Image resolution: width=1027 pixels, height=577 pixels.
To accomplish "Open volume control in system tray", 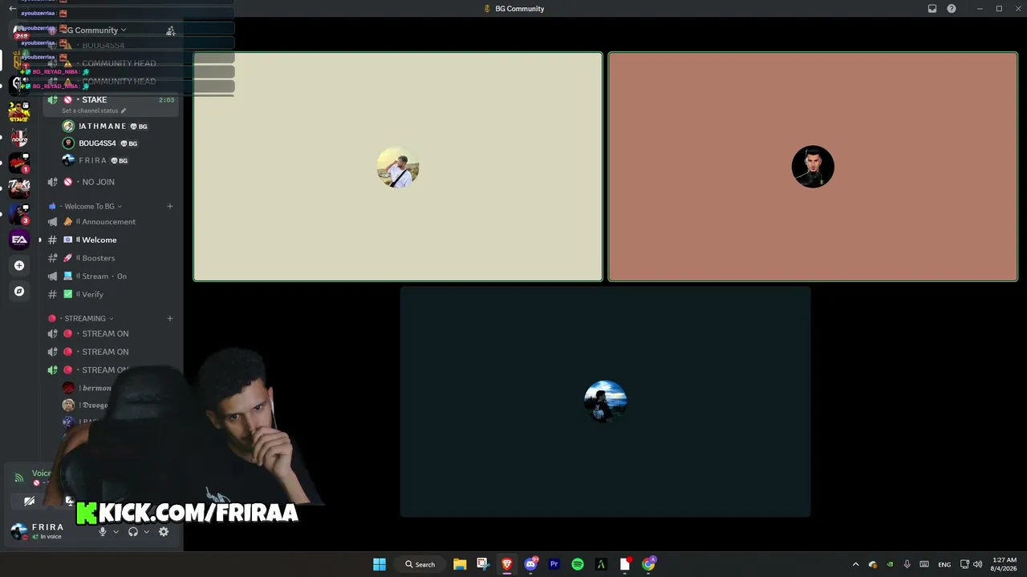I will [x=977, y=564].
